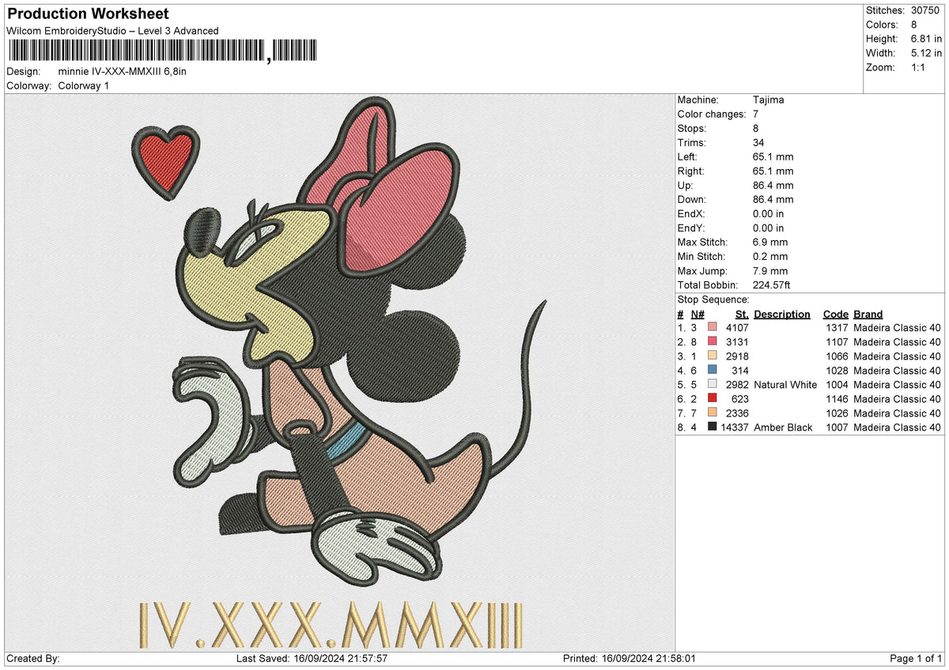Click the orange swatch for code 1026
Screen dimensions: 949x670
(713, 413)
